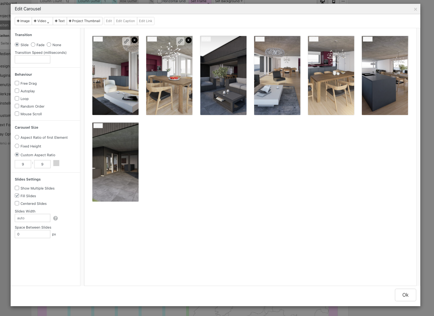
Task: Click the help question mark next to Slides Width
Action: click(55, 218)
